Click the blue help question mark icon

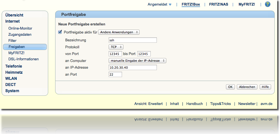[267, 4]
